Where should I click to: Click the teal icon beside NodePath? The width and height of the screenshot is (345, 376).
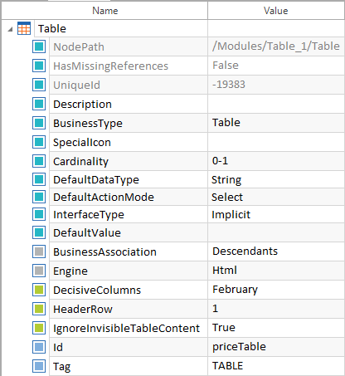[39, 46]
